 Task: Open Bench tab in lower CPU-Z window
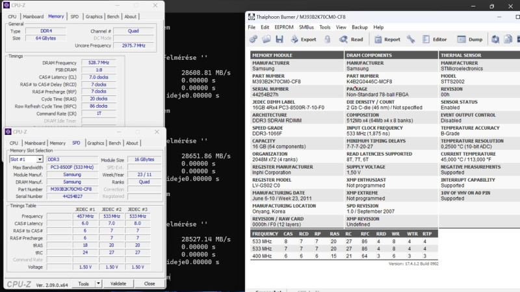click(115, 143)
